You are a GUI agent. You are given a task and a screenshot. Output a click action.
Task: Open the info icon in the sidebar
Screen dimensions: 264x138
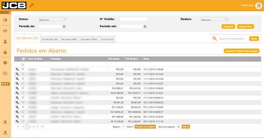(5, 63)
